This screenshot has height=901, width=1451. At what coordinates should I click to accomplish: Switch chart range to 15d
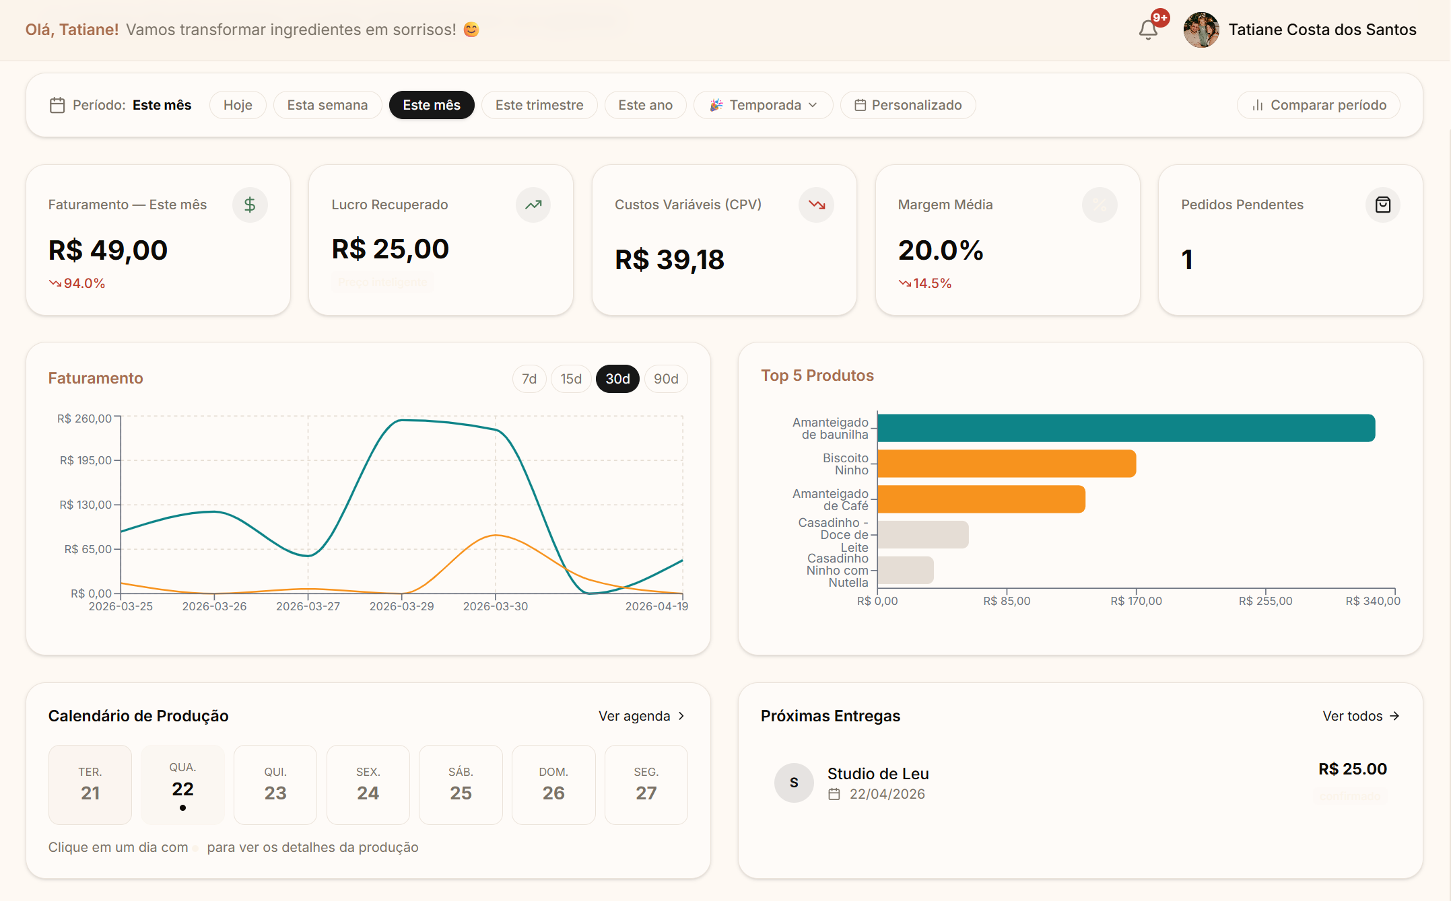[x=571, y=379]
